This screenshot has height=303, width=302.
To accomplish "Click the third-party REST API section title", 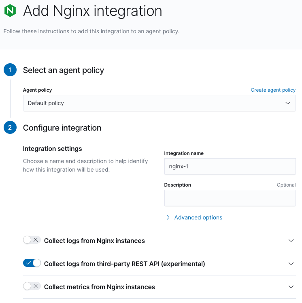I will coord(124,264).
